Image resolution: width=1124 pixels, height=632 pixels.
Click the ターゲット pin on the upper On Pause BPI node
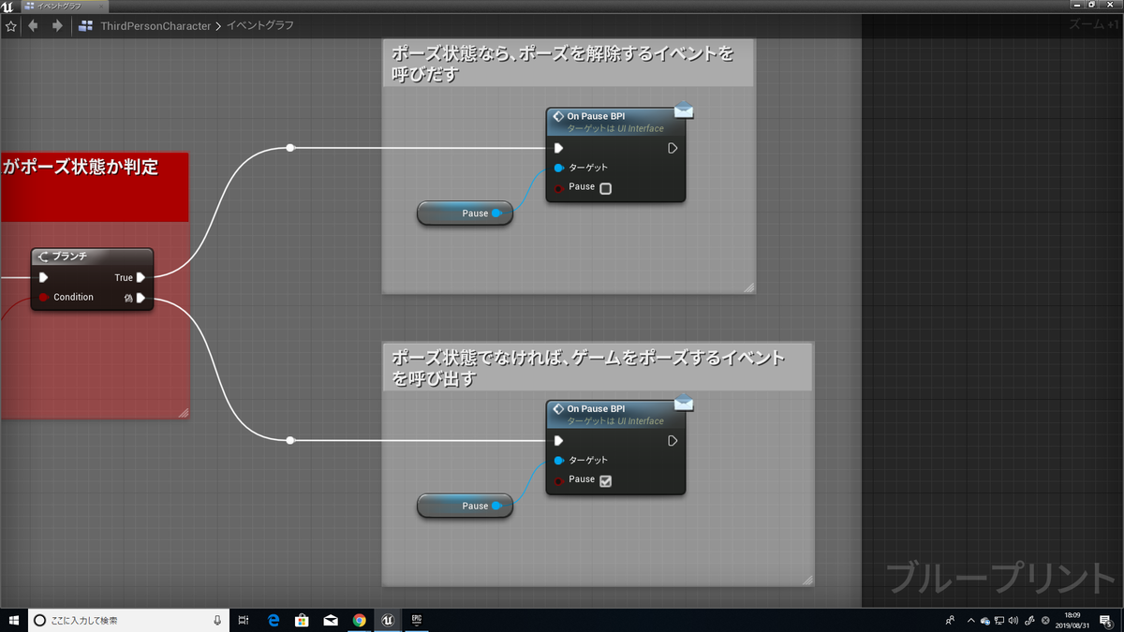pyautogui.click(x=559, y=168)
